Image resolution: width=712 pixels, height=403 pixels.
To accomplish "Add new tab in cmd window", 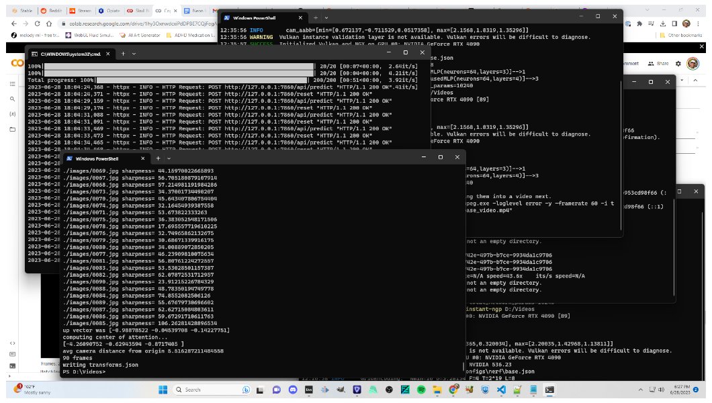I will pos(123,54).
